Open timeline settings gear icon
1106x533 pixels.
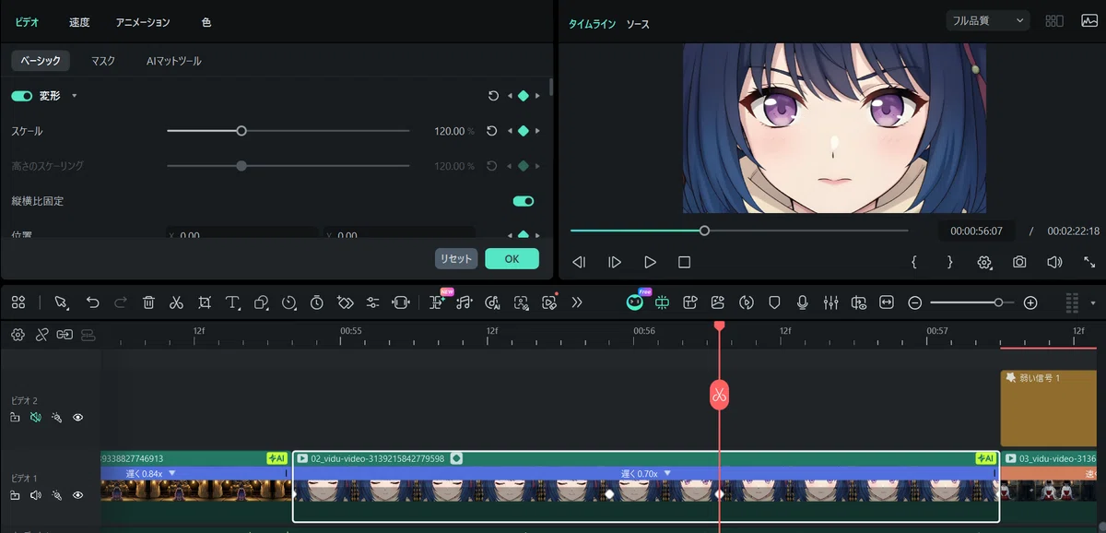pos(18,335)
